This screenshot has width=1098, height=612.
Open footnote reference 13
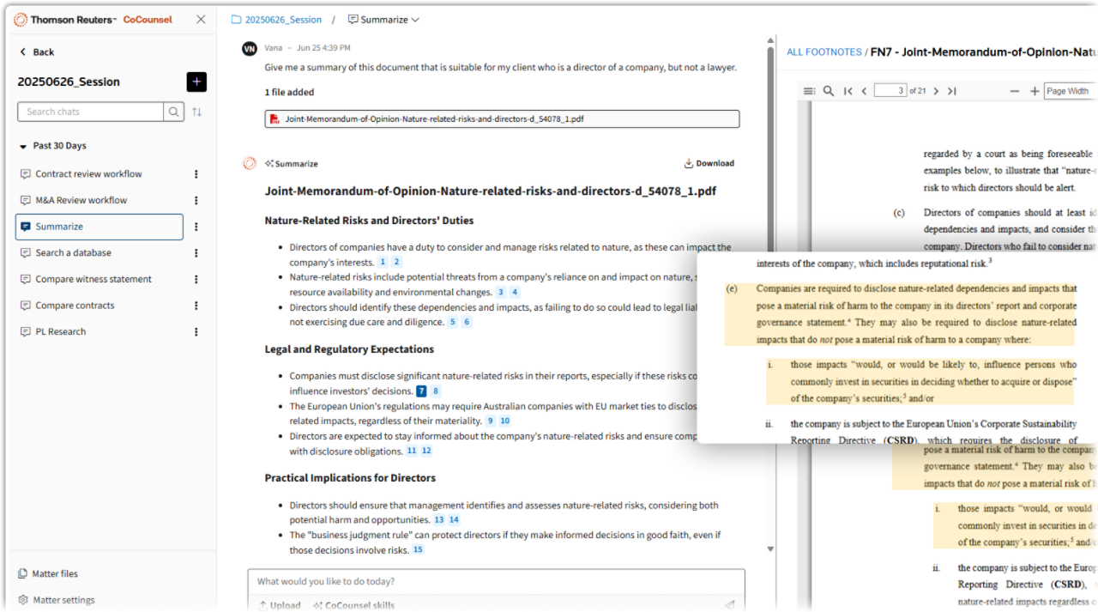439,520
